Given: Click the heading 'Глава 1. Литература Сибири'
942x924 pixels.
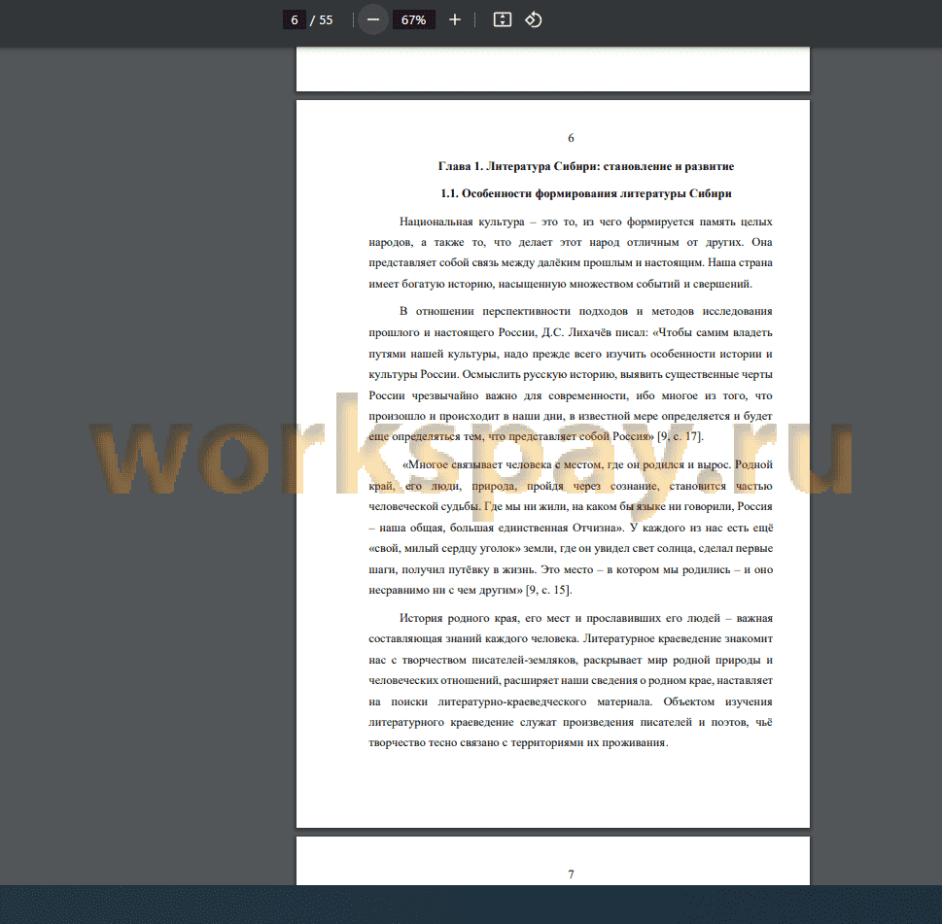Looking at the screenshot, I should point(517,166).
